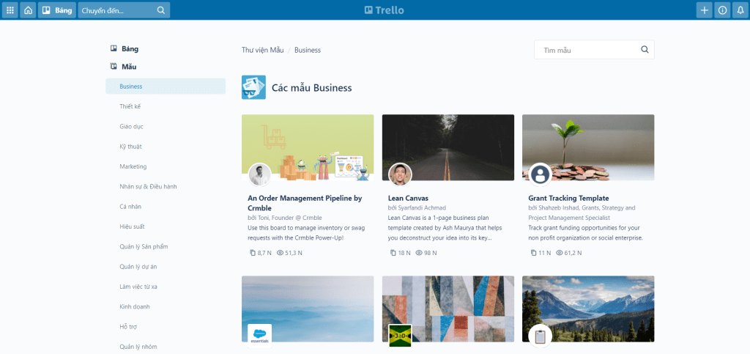Click the plus create icon
The width and height of the screenshot is (750, 354).
click(x=704, y=10)
